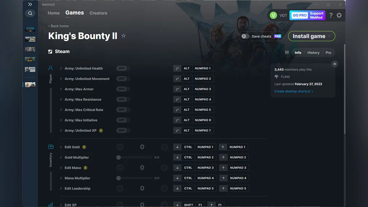368x207 pixels.
Task: Select the Inventory category icon
Action: [51, 147]
